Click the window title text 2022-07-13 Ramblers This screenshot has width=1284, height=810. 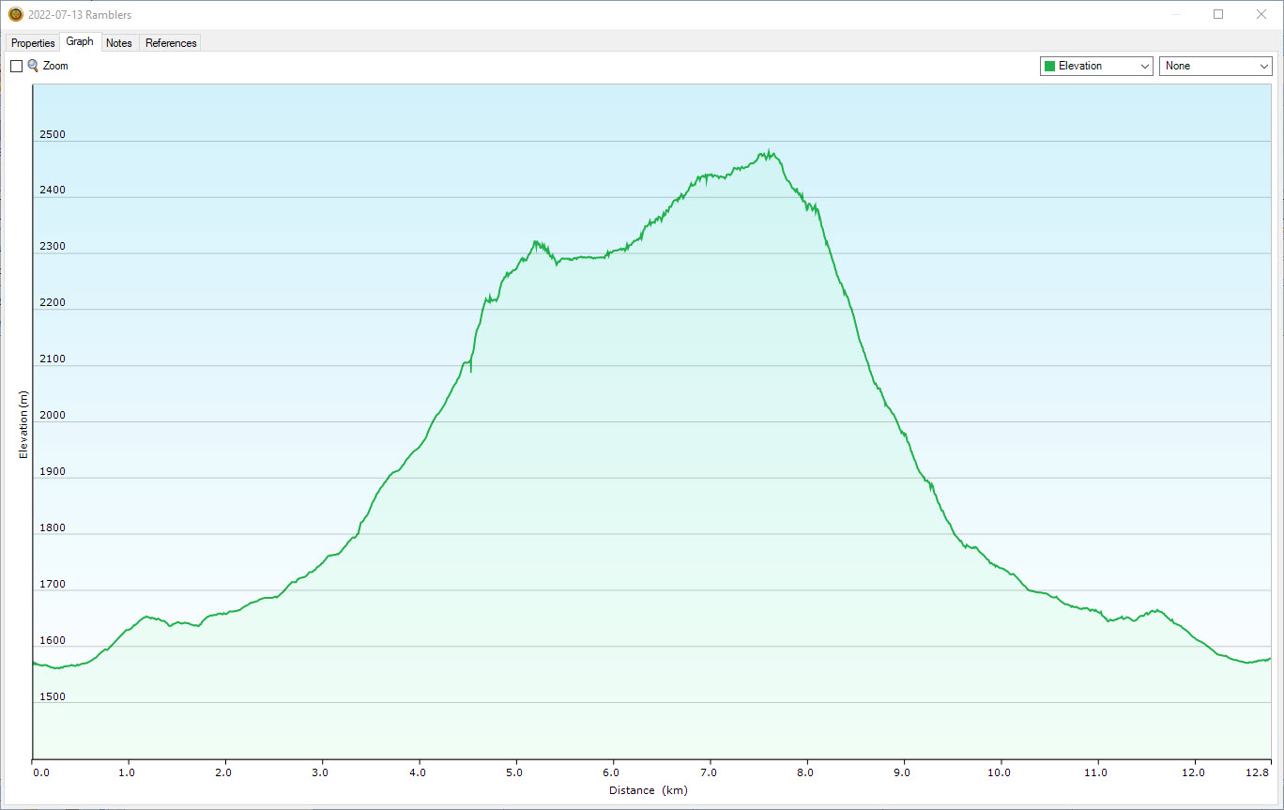pos(80,15)
